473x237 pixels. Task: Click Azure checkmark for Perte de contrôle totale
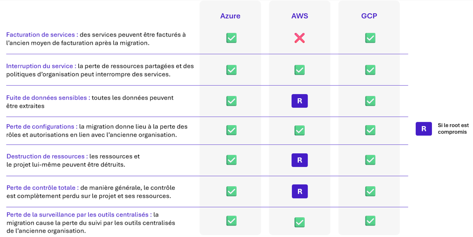[x=231, y=191]
